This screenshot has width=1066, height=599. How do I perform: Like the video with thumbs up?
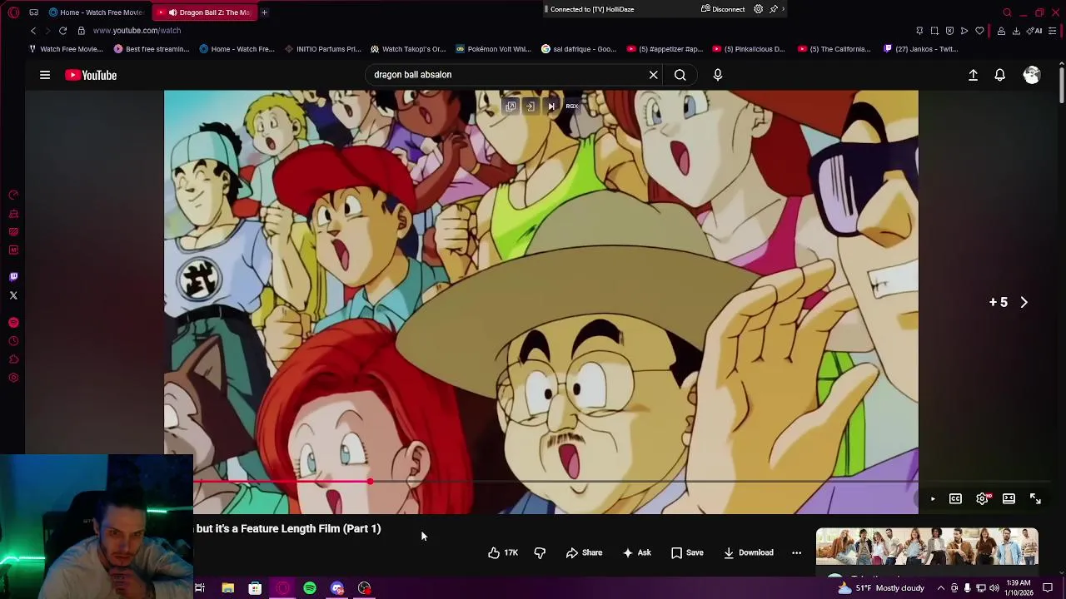(x=503, y=552)
